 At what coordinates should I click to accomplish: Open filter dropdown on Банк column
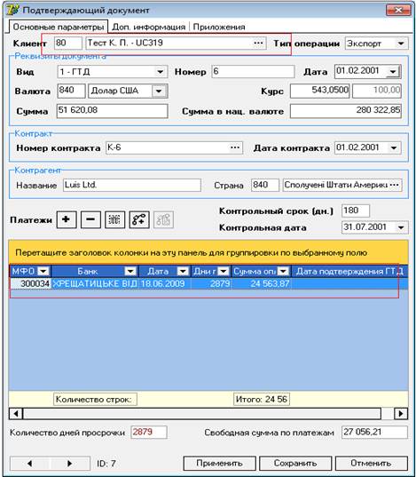point(130,271)
